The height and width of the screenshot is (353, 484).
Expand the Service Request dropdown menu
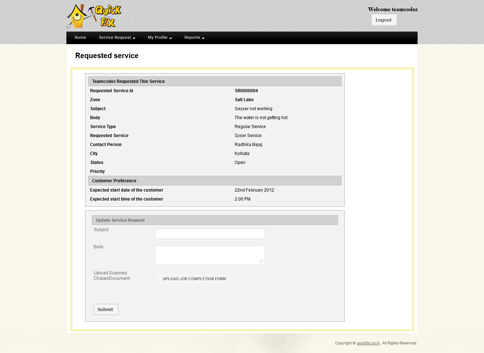[117, 38]
